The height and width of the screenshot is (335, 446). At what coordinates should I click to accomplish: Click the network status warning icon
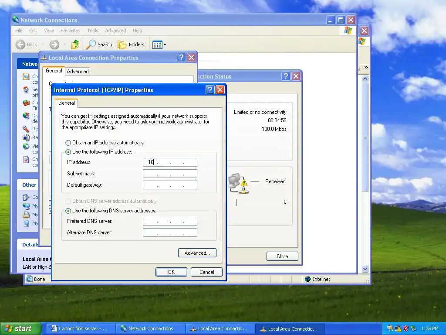(239, 184)
